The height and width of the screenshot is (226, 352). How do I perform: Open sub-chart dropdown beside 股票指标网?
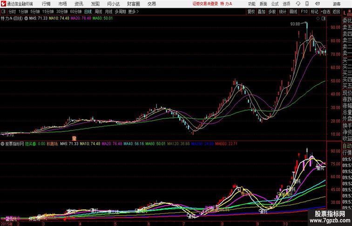(x=2, y=144)
